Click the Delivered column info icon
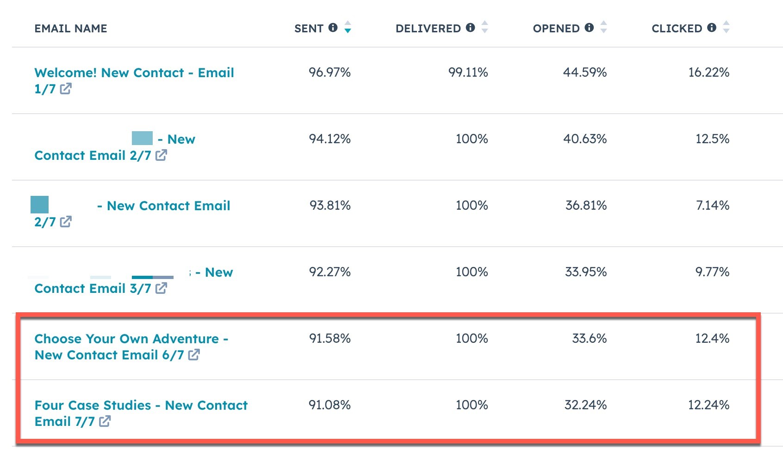The width and height of the screenshot is (783, 449). pyautogui.click(x=470, y=28)
